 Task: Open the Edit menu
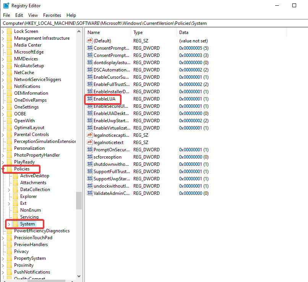tap(19, 15)
